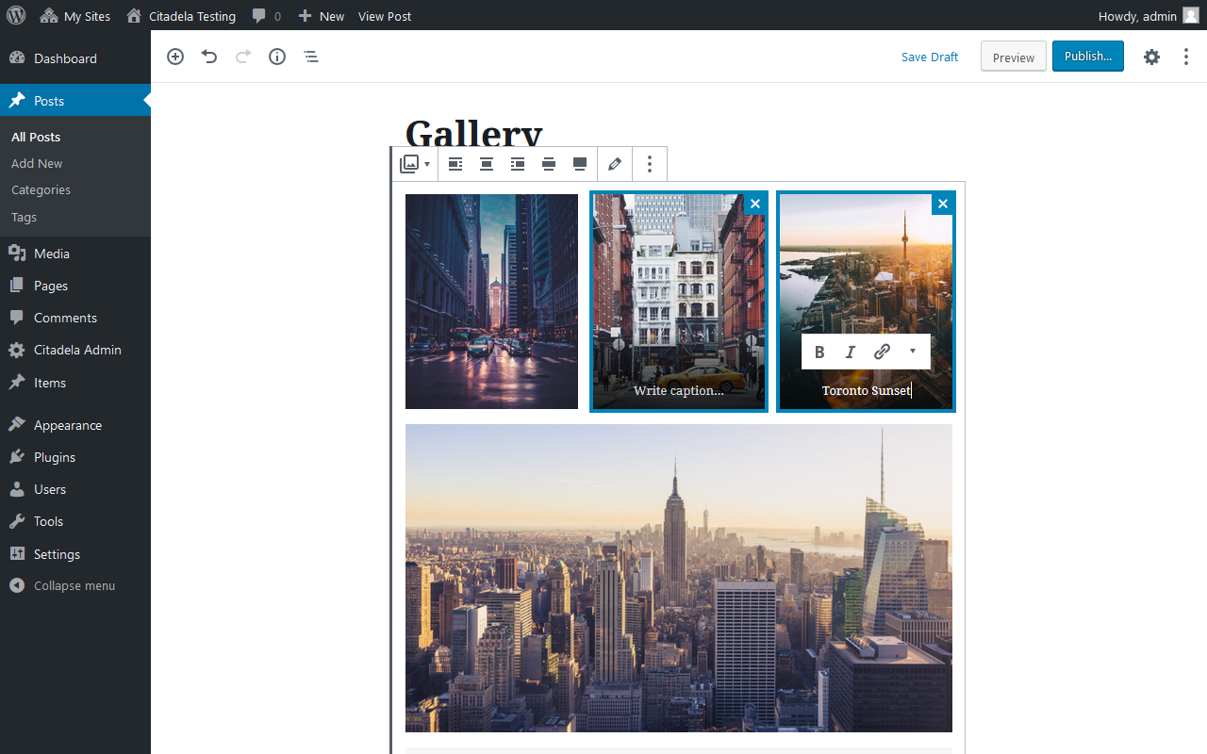The image size is (1207, 754).
Task: Remove the yellow taxi street image
Action: [755, 204]
